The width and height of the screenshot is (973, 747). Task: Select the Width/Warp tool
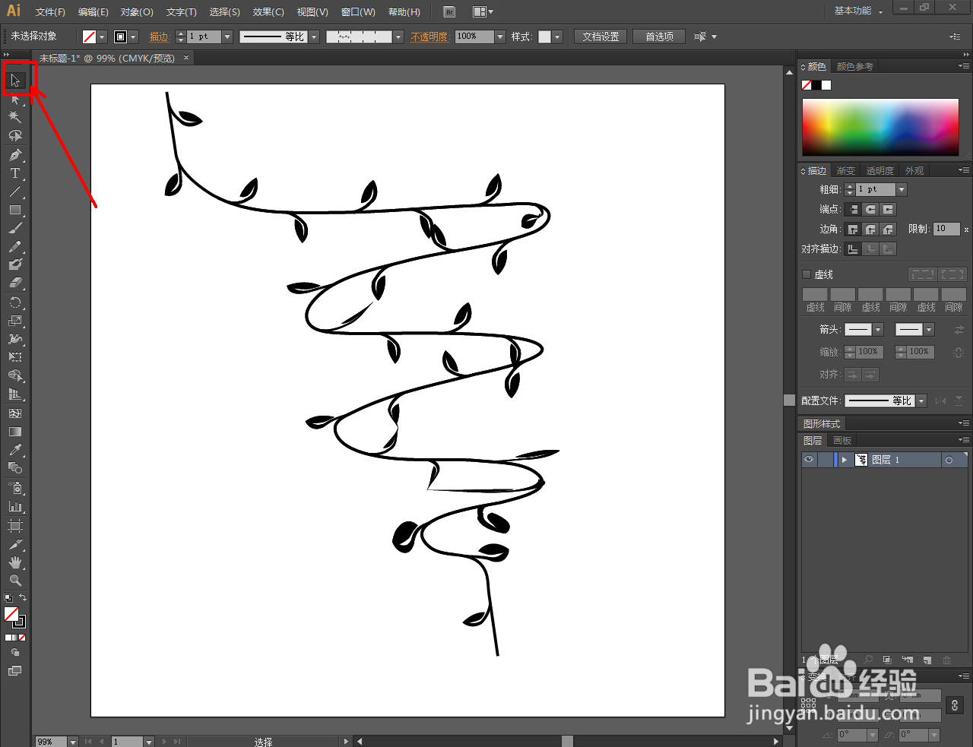tap(15, 339)
